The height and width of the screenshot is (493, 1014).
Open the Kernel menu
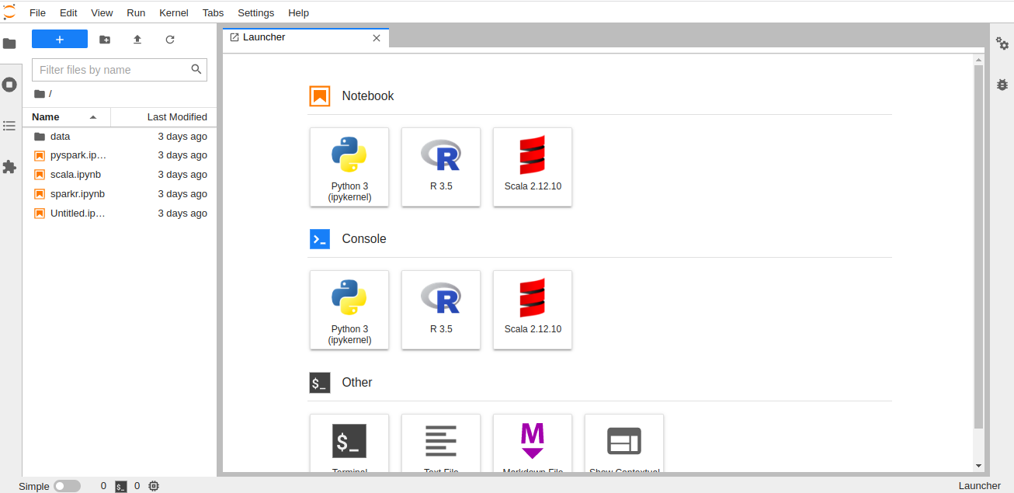pos(173,13)
